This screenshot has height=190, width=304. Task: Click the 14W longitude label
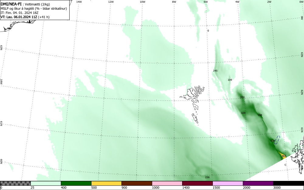pos(79,2)
